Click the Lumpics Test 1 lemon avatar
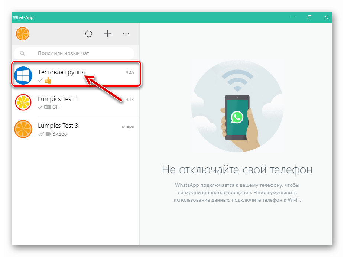This screenshot has height=257, width=344. [x=23, y=103]
